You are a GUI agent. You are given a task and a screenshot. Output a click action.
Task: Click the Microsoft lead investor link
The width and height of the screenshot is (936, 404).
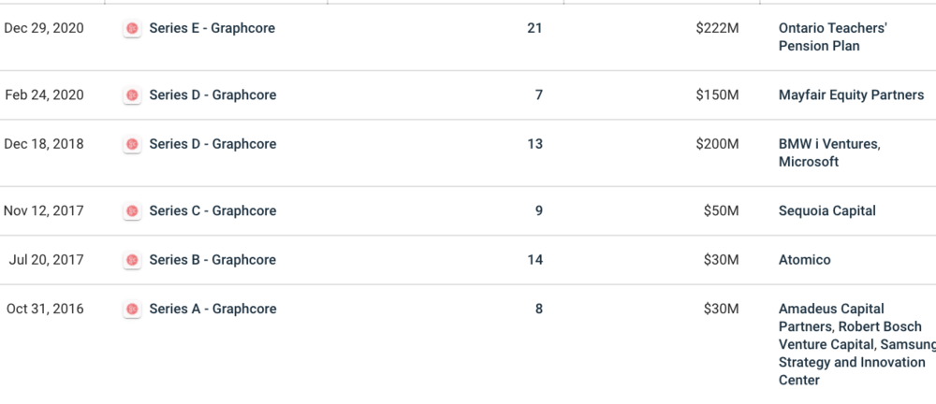point(809,162)
